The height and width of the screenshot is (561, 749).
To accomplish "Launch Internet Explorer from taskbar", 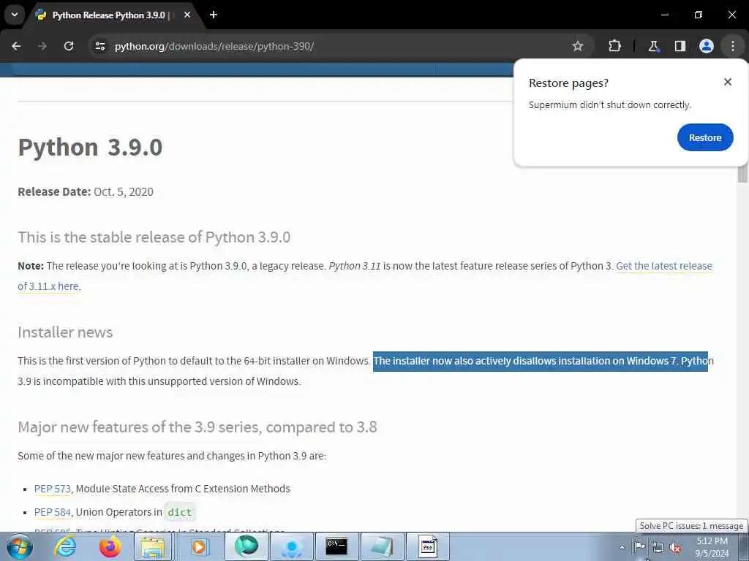I will (64, 546).
